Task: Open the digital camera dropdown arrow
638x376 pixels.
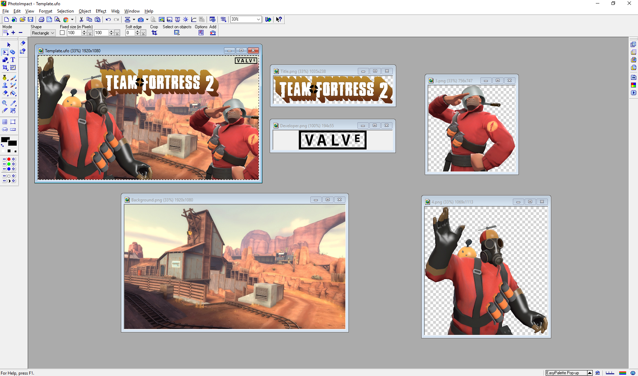Action: pos(147,20)
